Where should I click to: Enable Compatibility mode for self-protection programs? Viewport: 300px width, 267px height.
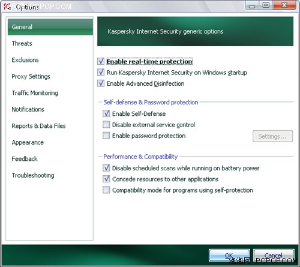(x=106, y=190)
